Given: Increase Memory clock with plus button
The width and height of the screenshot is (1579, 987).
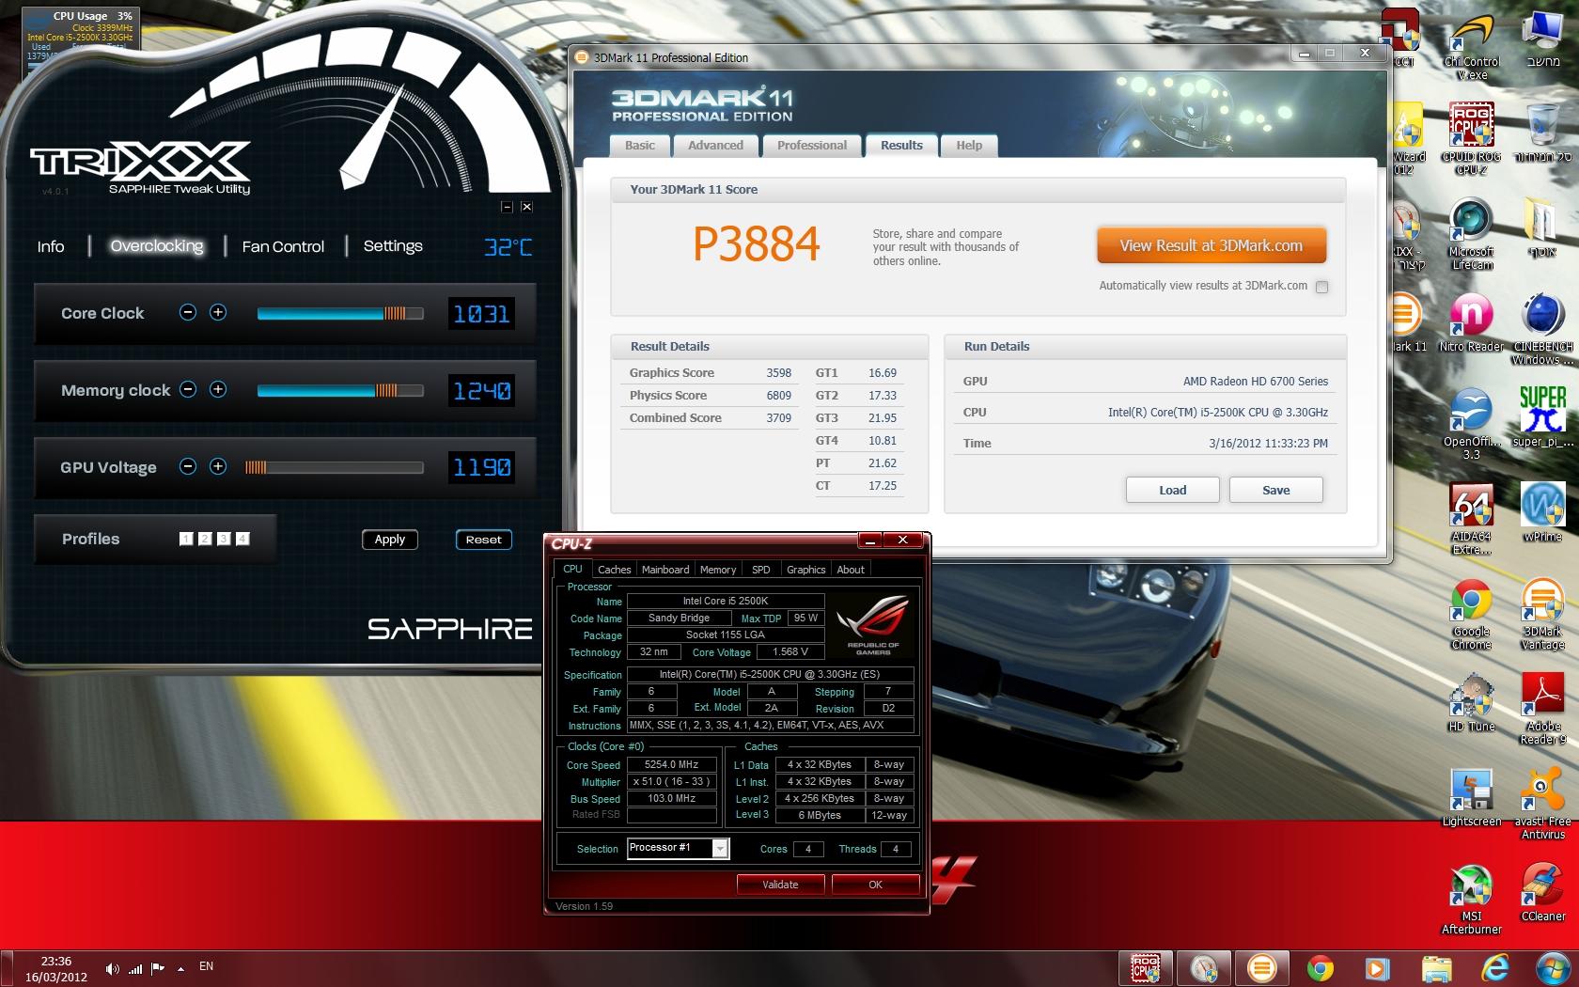Looking at the screenshot, I should point(218,389).
